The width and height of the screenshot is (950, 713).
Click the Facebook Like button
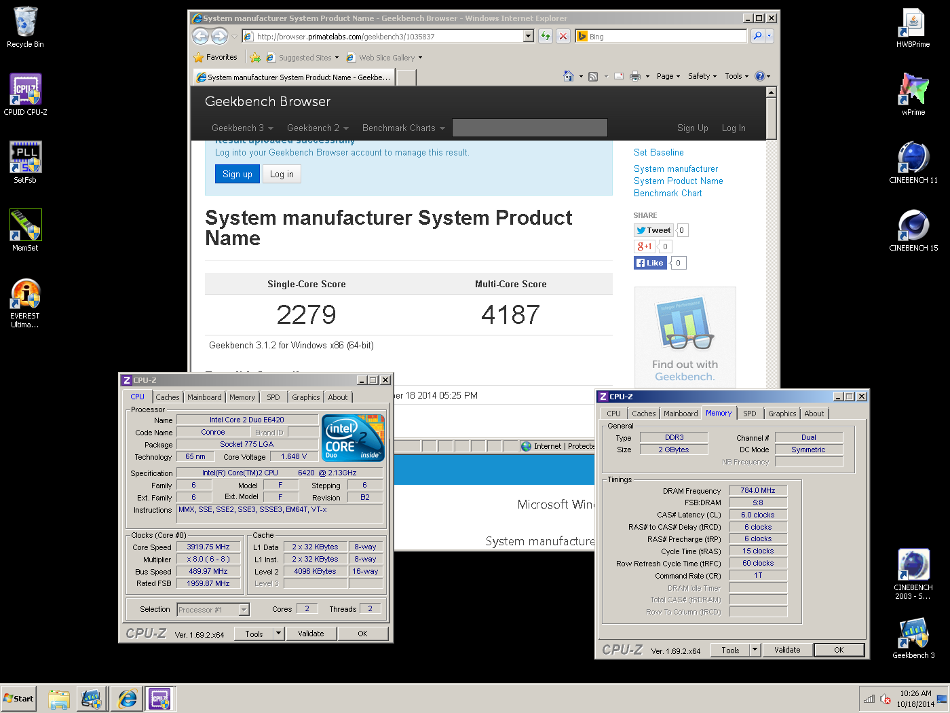pyautogui.click(x=651, y=263)
